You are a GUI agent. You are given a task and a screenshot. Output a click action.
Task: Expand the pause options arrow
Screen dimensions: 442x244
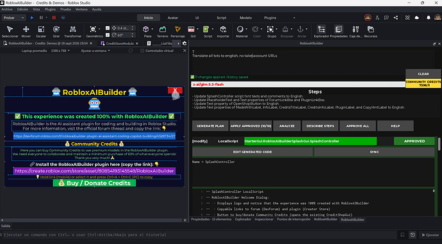pos(47,18)
